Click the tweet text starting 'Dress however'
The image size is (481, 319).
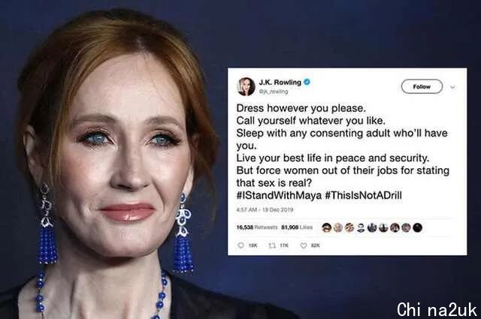tap(343, 146)
